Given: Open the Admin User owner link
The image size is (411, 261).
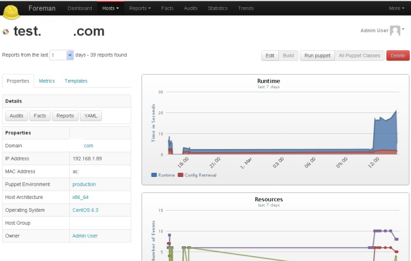Looking at the screenshot, I should pos(85,236).
